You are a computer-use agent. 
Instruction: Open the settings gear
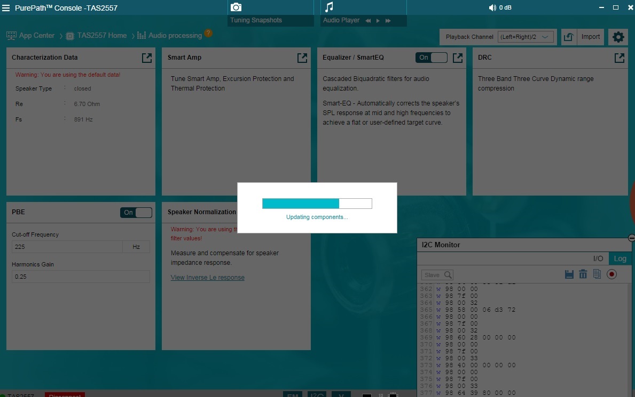(618, 37)
